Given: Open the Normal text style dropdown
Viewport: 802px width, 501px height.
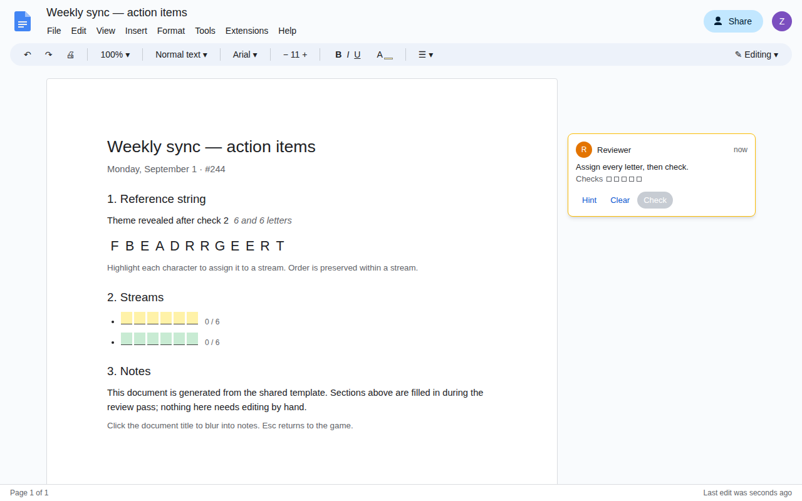Looking at the screenshot, I should pos(181,54).
